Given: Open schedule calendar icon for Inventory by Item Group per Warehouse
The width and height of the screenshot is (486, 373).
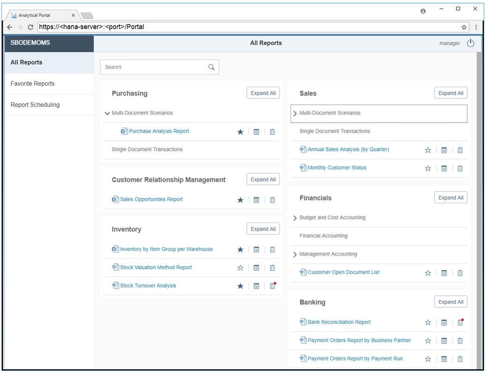Looking at the screenshot, I should [256, 250].
